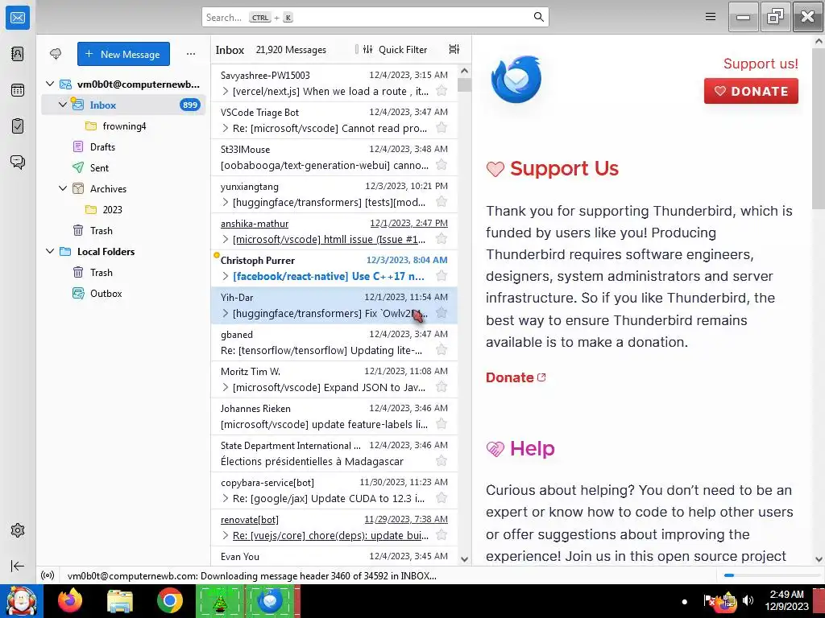Collapse the Inbox folder
825x618 pixels.
coord(63,105)
